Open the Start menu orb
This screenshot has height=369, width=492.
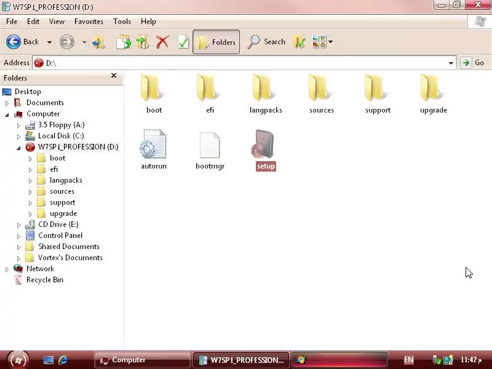point(18,360)
